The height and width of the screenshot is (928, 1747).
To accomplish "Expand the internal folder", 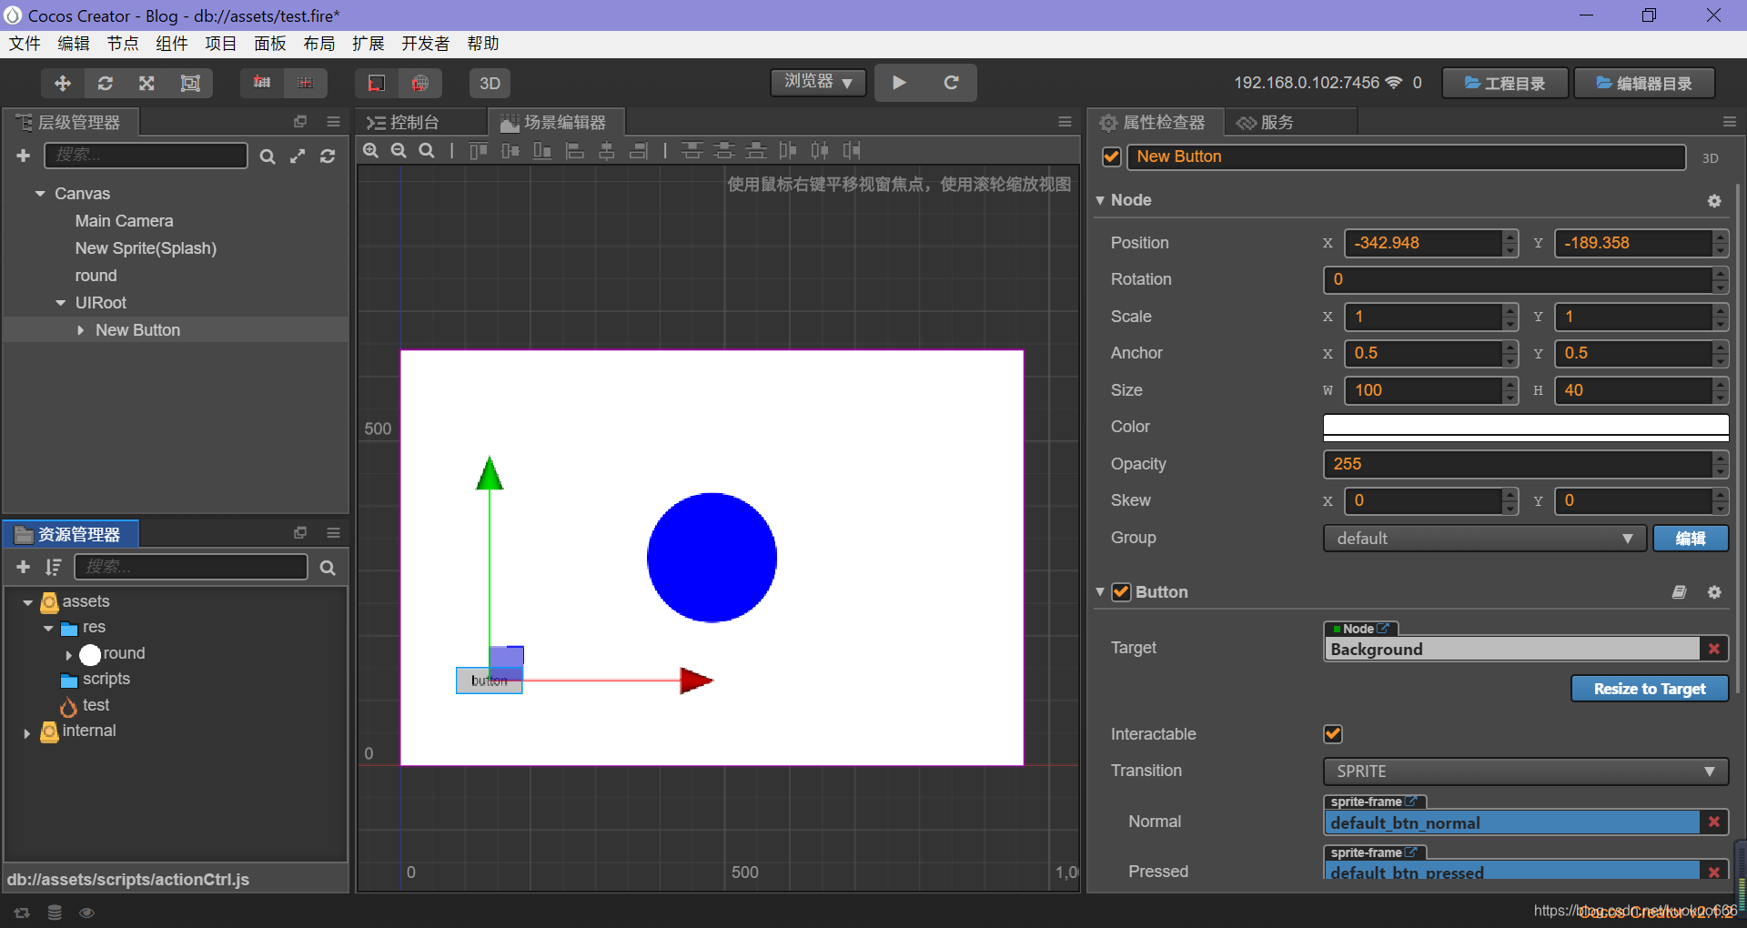I will click(27, 732).
